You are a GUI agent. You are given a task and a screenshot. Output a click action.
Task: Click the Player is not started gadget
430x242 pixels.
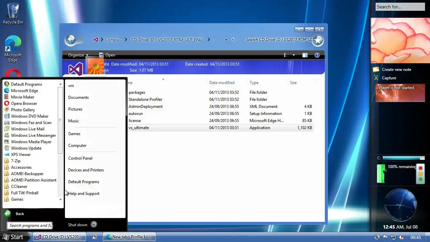[x=400, y=92]
